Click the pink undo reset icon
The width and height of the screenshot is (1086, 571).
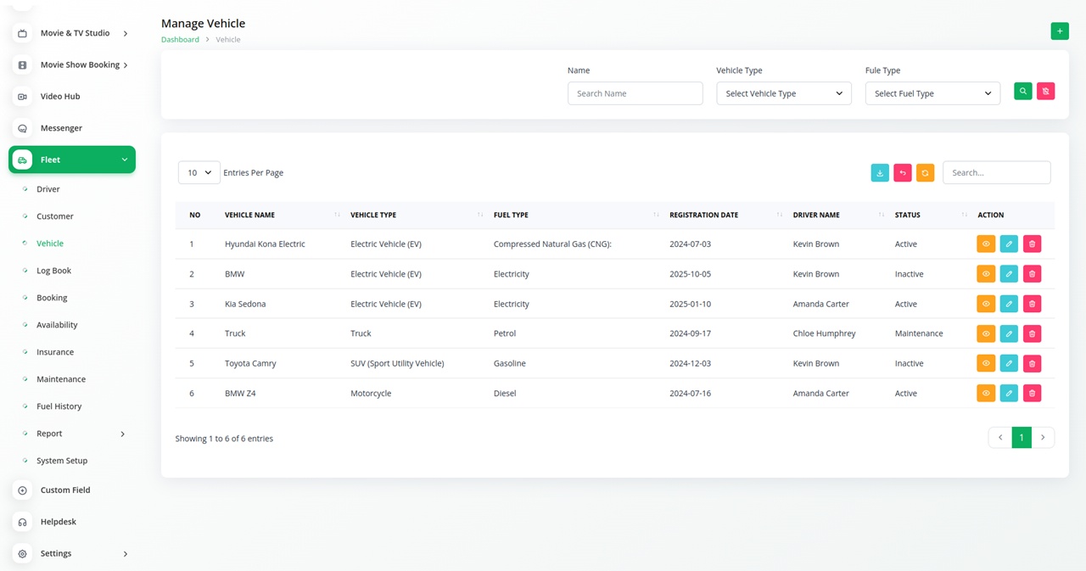coord(903,173)
